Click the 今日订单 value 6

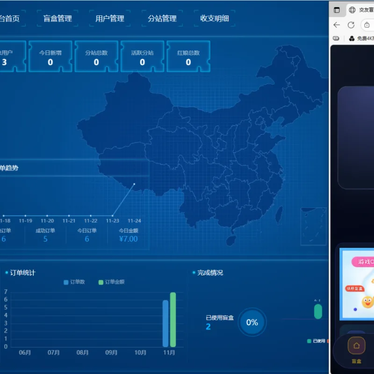click(x=87, y=239)
